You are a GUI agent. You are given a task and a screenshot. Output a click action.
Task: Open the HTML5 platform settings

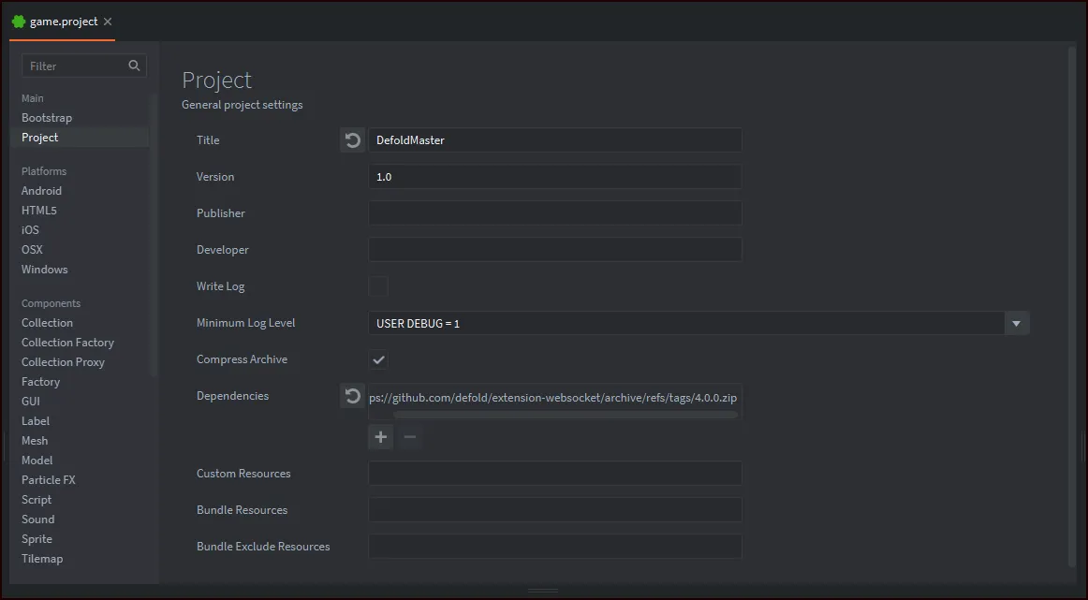pyautogui.click(x=38, y=210)
